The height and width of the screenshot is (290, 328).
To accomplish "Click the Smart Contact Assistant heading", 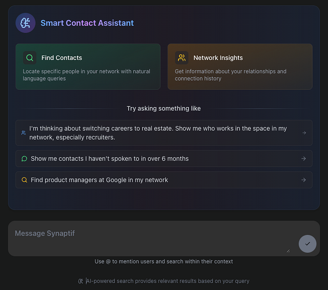I will pos(87,23).
